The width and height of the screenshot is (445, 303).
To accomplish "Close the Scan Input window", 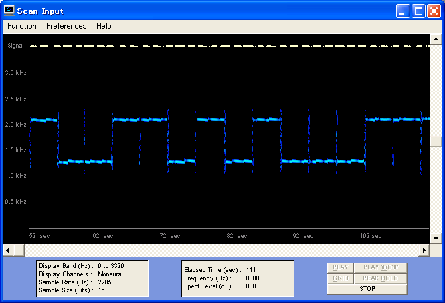I will tap(434, 11).
